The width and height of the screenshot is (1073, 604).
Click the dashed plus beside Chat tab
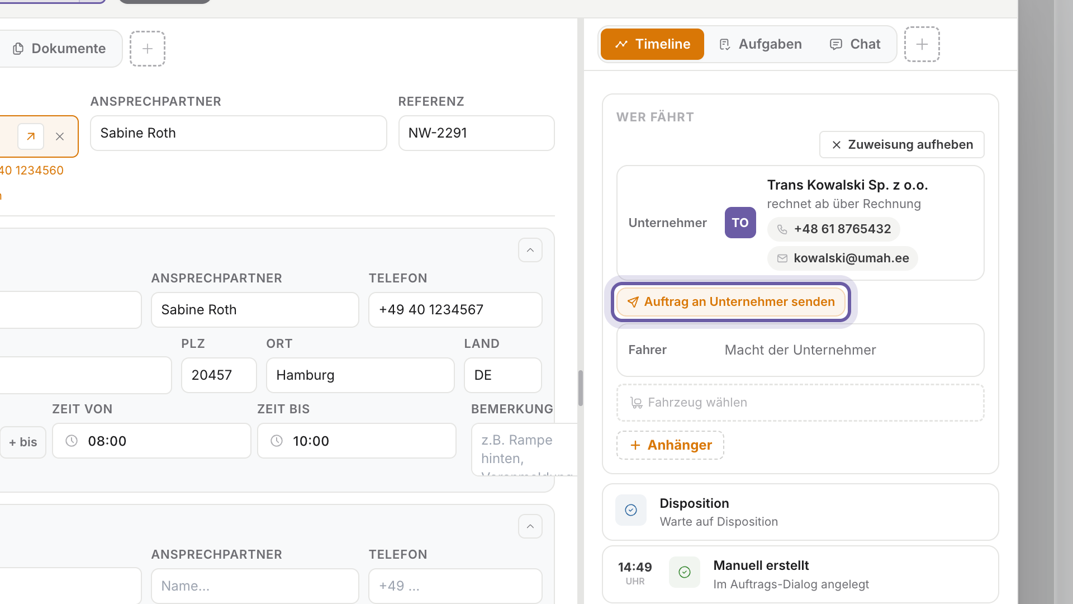922,44
